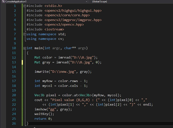Click <opencv2/opencv.hpp> header path

coord(64,25)
